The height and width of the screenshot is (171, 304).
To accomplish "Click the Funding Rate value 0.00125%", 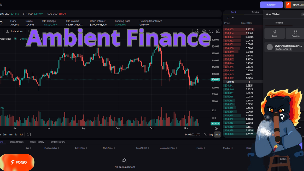I will (120, 25).
